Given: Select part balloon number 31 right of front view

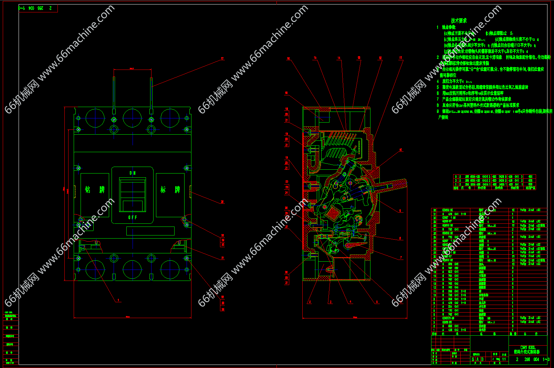Looking at the screenshot, I should [223, 258].
